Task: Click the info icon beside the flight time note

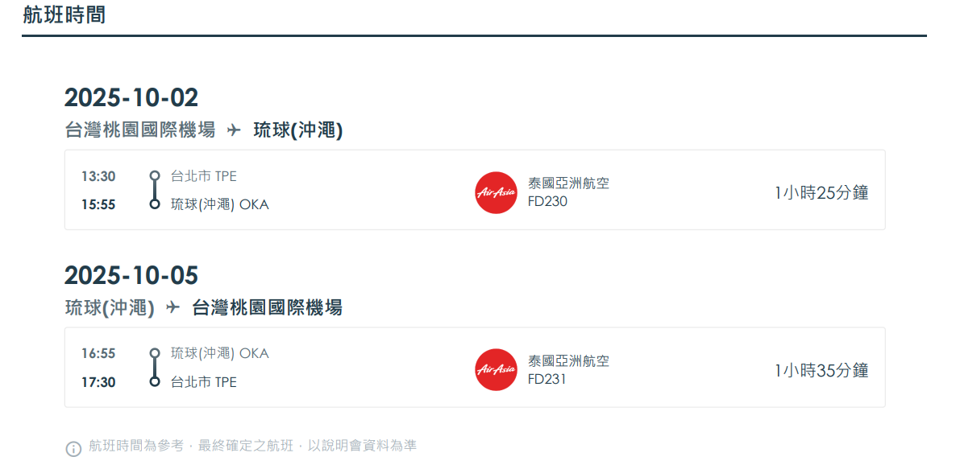Action: click(x=73, y=449)
